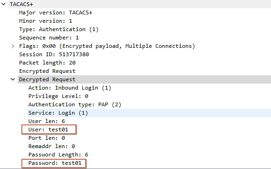Select the Privilege Level: 0 row

(x=58, y=96)
